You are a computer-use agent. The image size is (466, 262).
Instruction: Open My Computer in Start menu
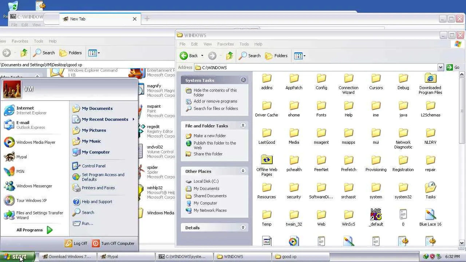pos(91,152)
